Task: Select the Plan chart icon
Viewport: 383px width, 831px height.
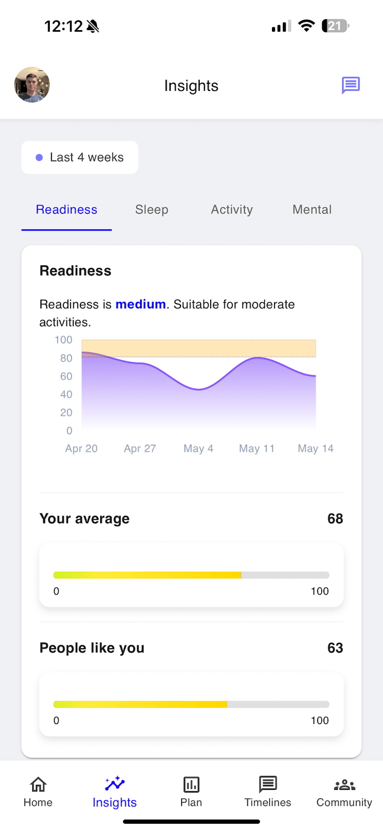Action: (x=191, y=785)
